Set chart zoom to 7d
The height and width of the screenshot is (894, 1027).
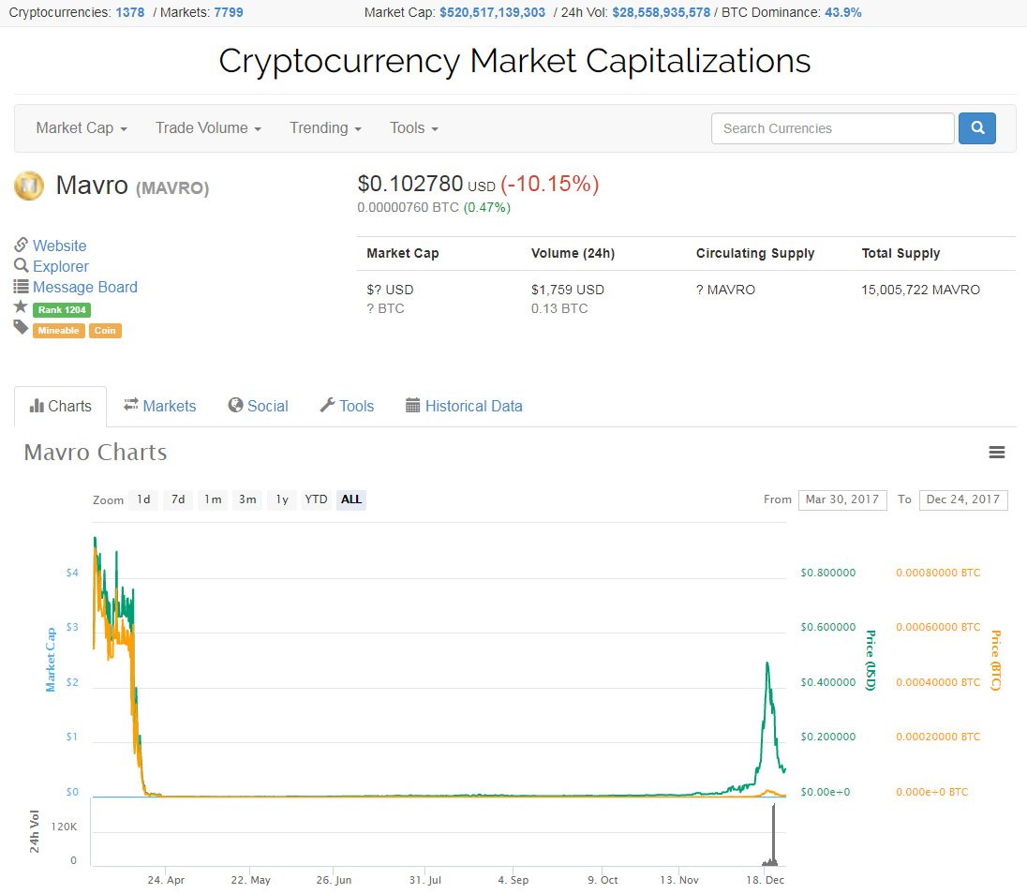tap(178, 499)
